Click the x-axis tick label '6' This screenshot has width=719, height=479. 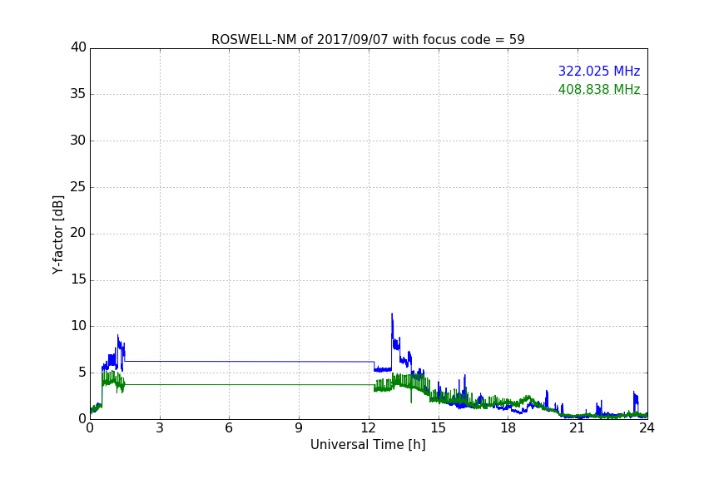(x=230, y=428)
